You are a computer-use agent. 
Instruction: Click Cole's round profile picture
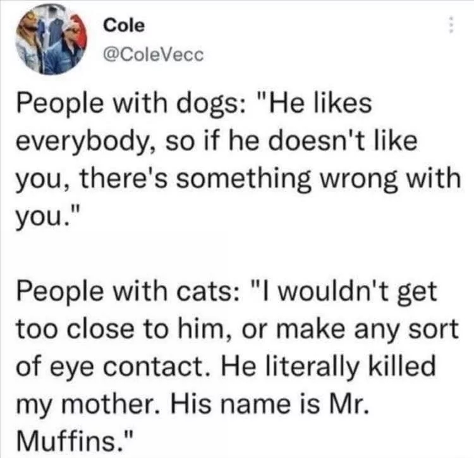point(51,40)
